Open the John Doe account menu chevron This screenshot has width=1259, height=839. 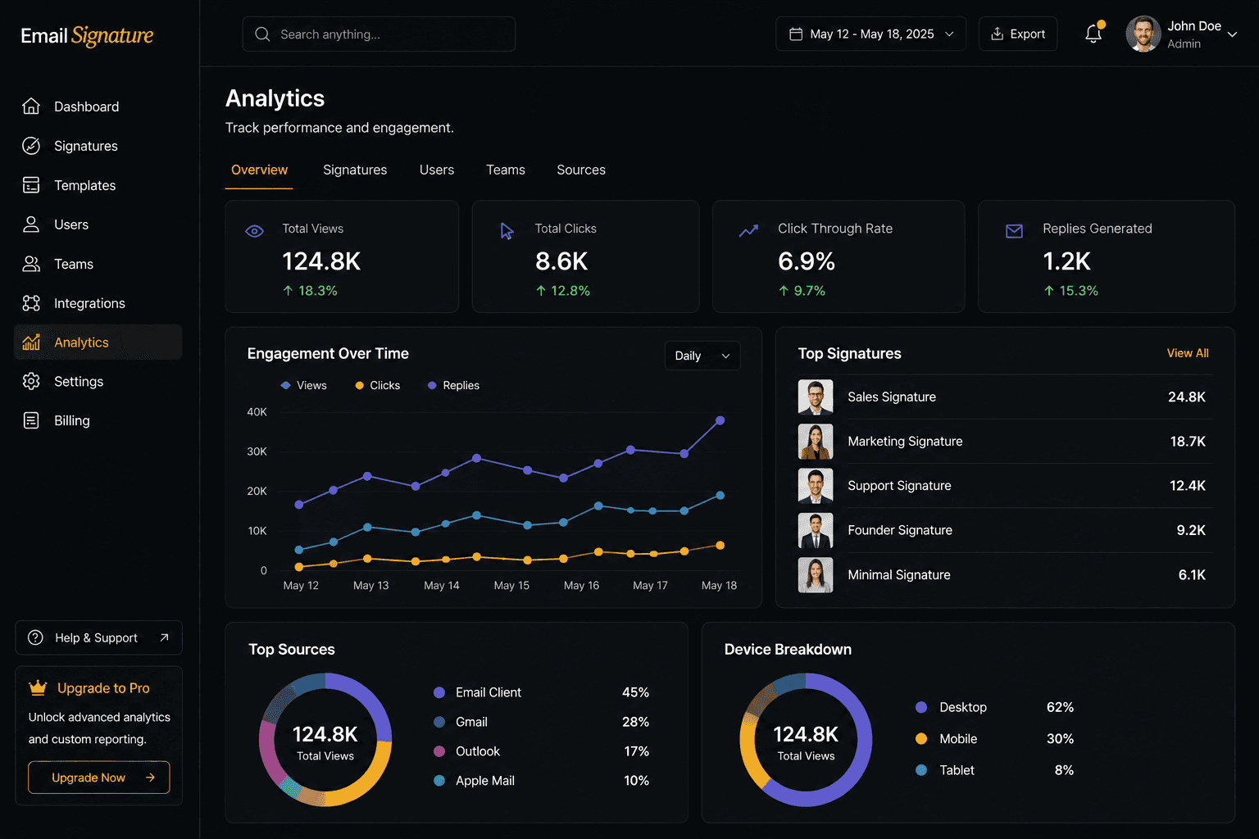(x=1232, y=34)
